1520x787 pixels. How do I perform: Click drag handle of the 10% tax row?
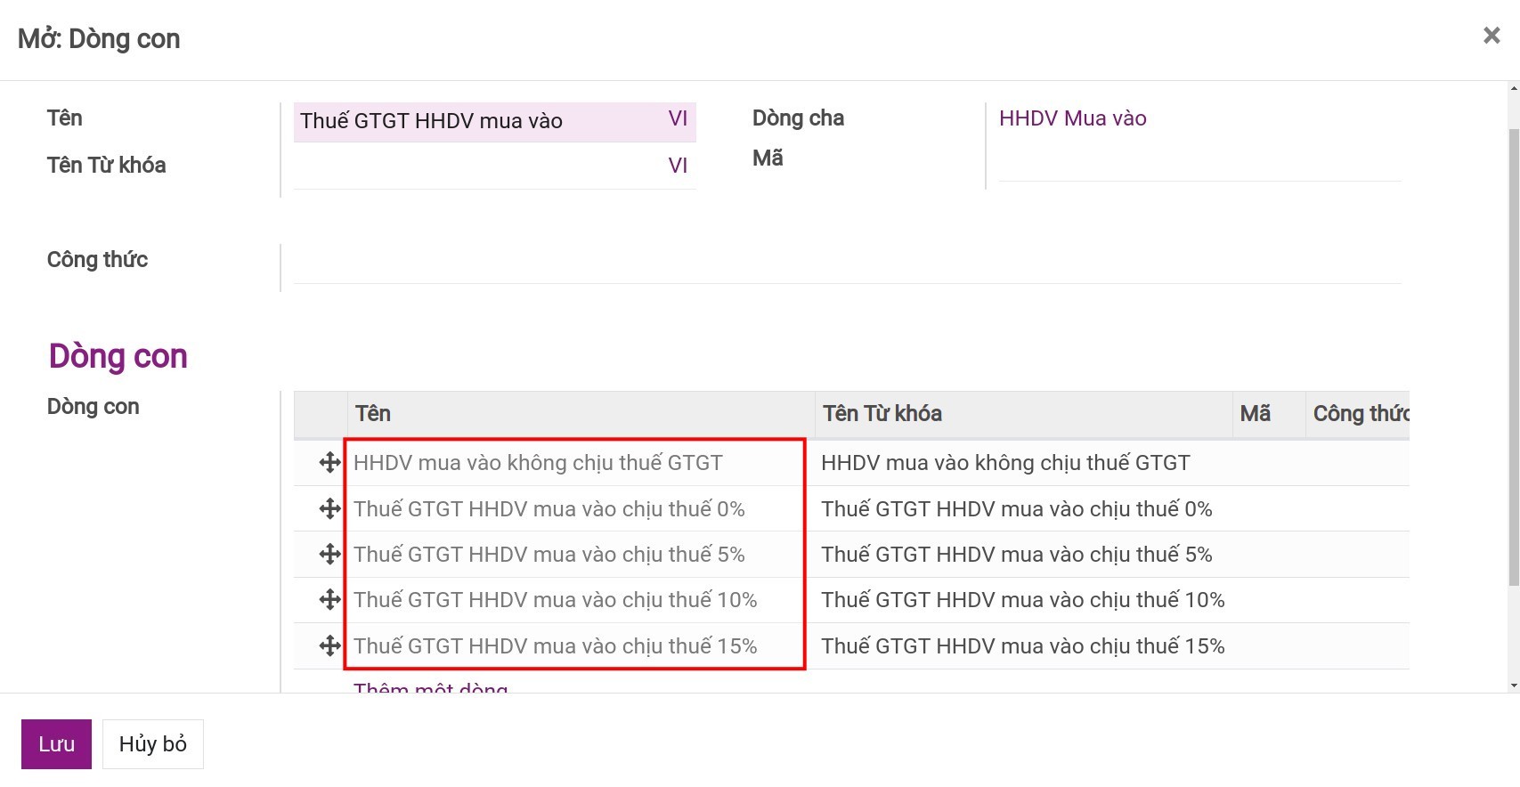click(x=329, y=600)
